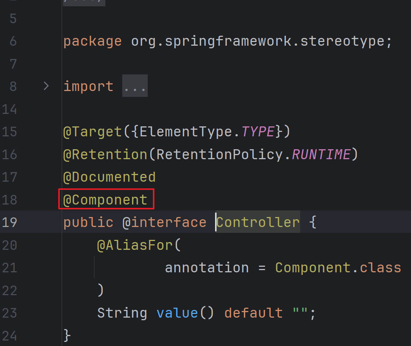Expand the folded import section chevron

(46, 86)
